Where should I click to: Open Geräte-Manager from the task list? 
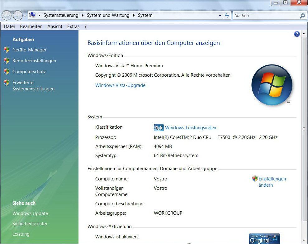pos(30,50)
